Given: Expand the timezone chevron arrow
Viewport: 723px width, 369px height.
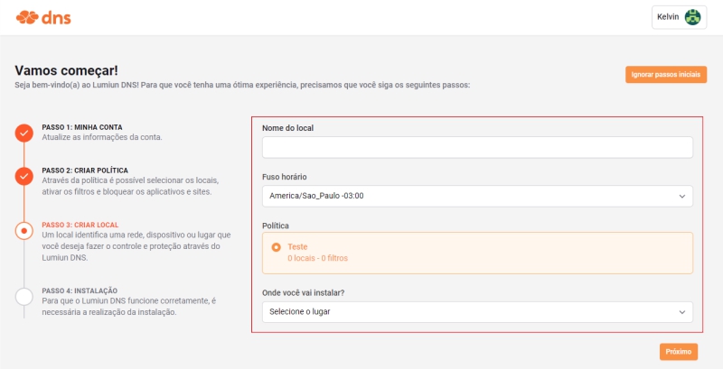Looking at the screenshot, I should (682, 197).
